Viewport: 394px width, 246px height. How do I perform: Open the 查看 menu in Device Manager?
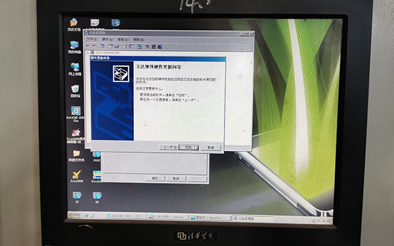123,39
